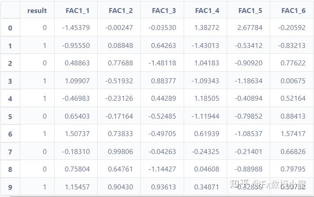Select the FAC1_1 column header
The width and height of the screenshot is (314, 197).
point(77,10)
